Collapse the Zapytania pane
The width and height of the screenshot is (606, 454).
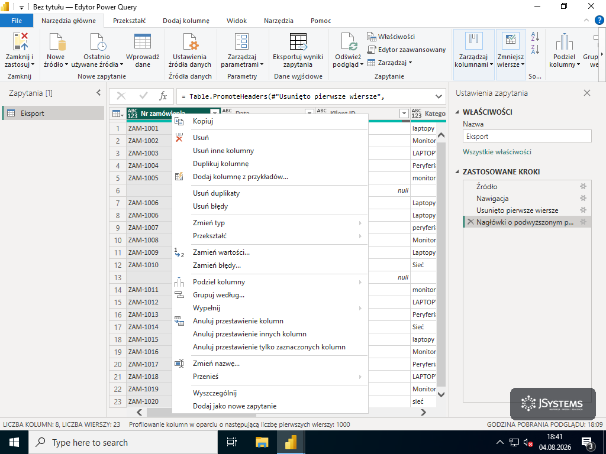point(99,93)
